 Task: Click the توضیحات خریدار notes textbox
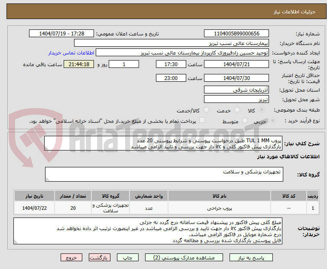tap(148, 231)
